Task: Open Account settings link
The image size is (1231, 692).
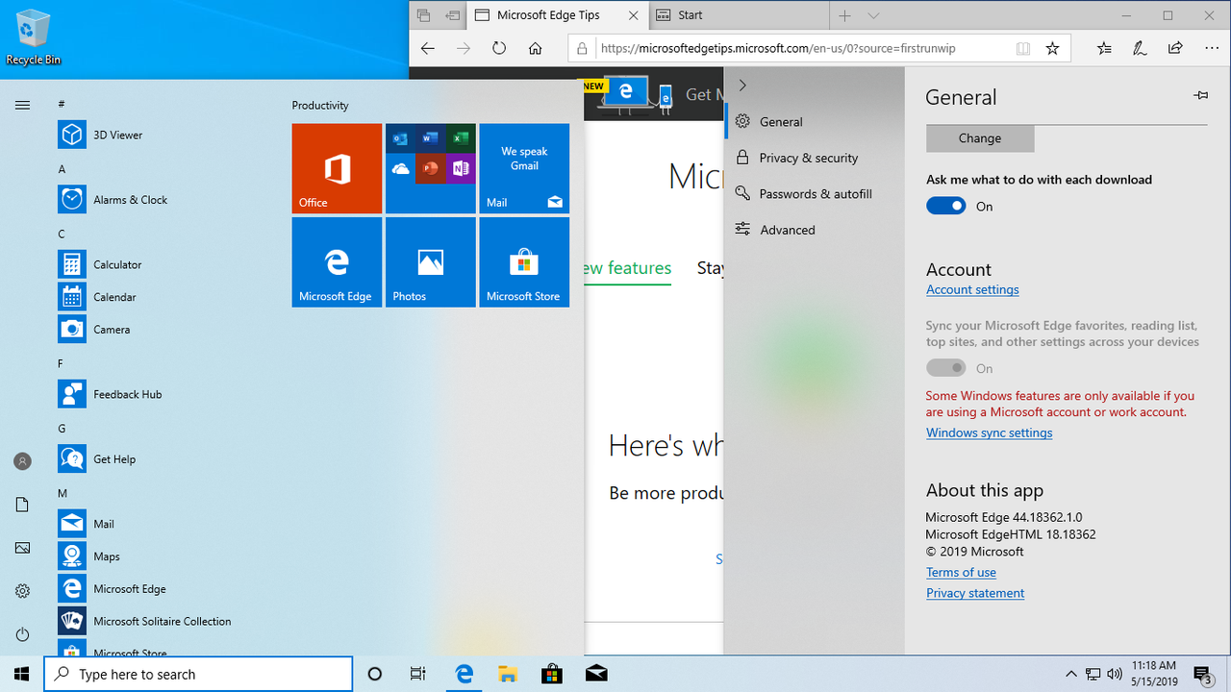Action: pyautogui.click(x=972, y=289)
